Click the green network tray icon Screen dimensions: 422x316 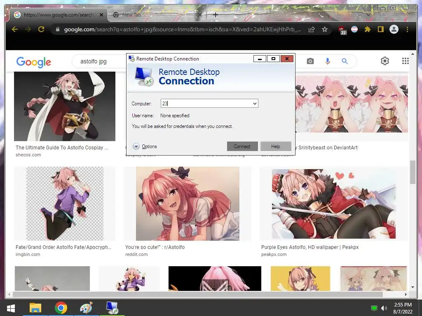click(374, 308)
